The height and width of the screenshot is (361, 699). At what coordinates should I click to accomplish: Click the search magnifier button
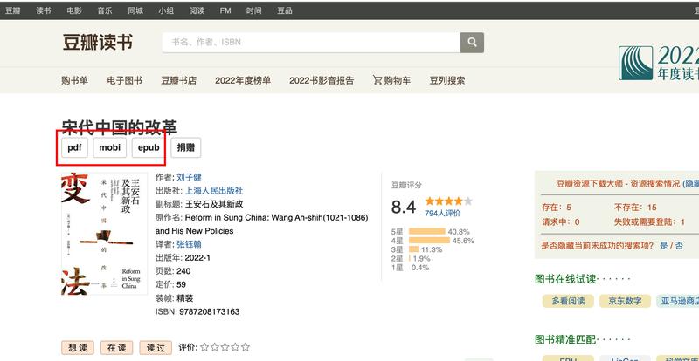pos(472,43)
